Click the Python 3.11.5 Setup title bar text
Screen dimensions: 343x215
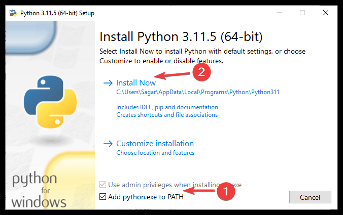57,13
